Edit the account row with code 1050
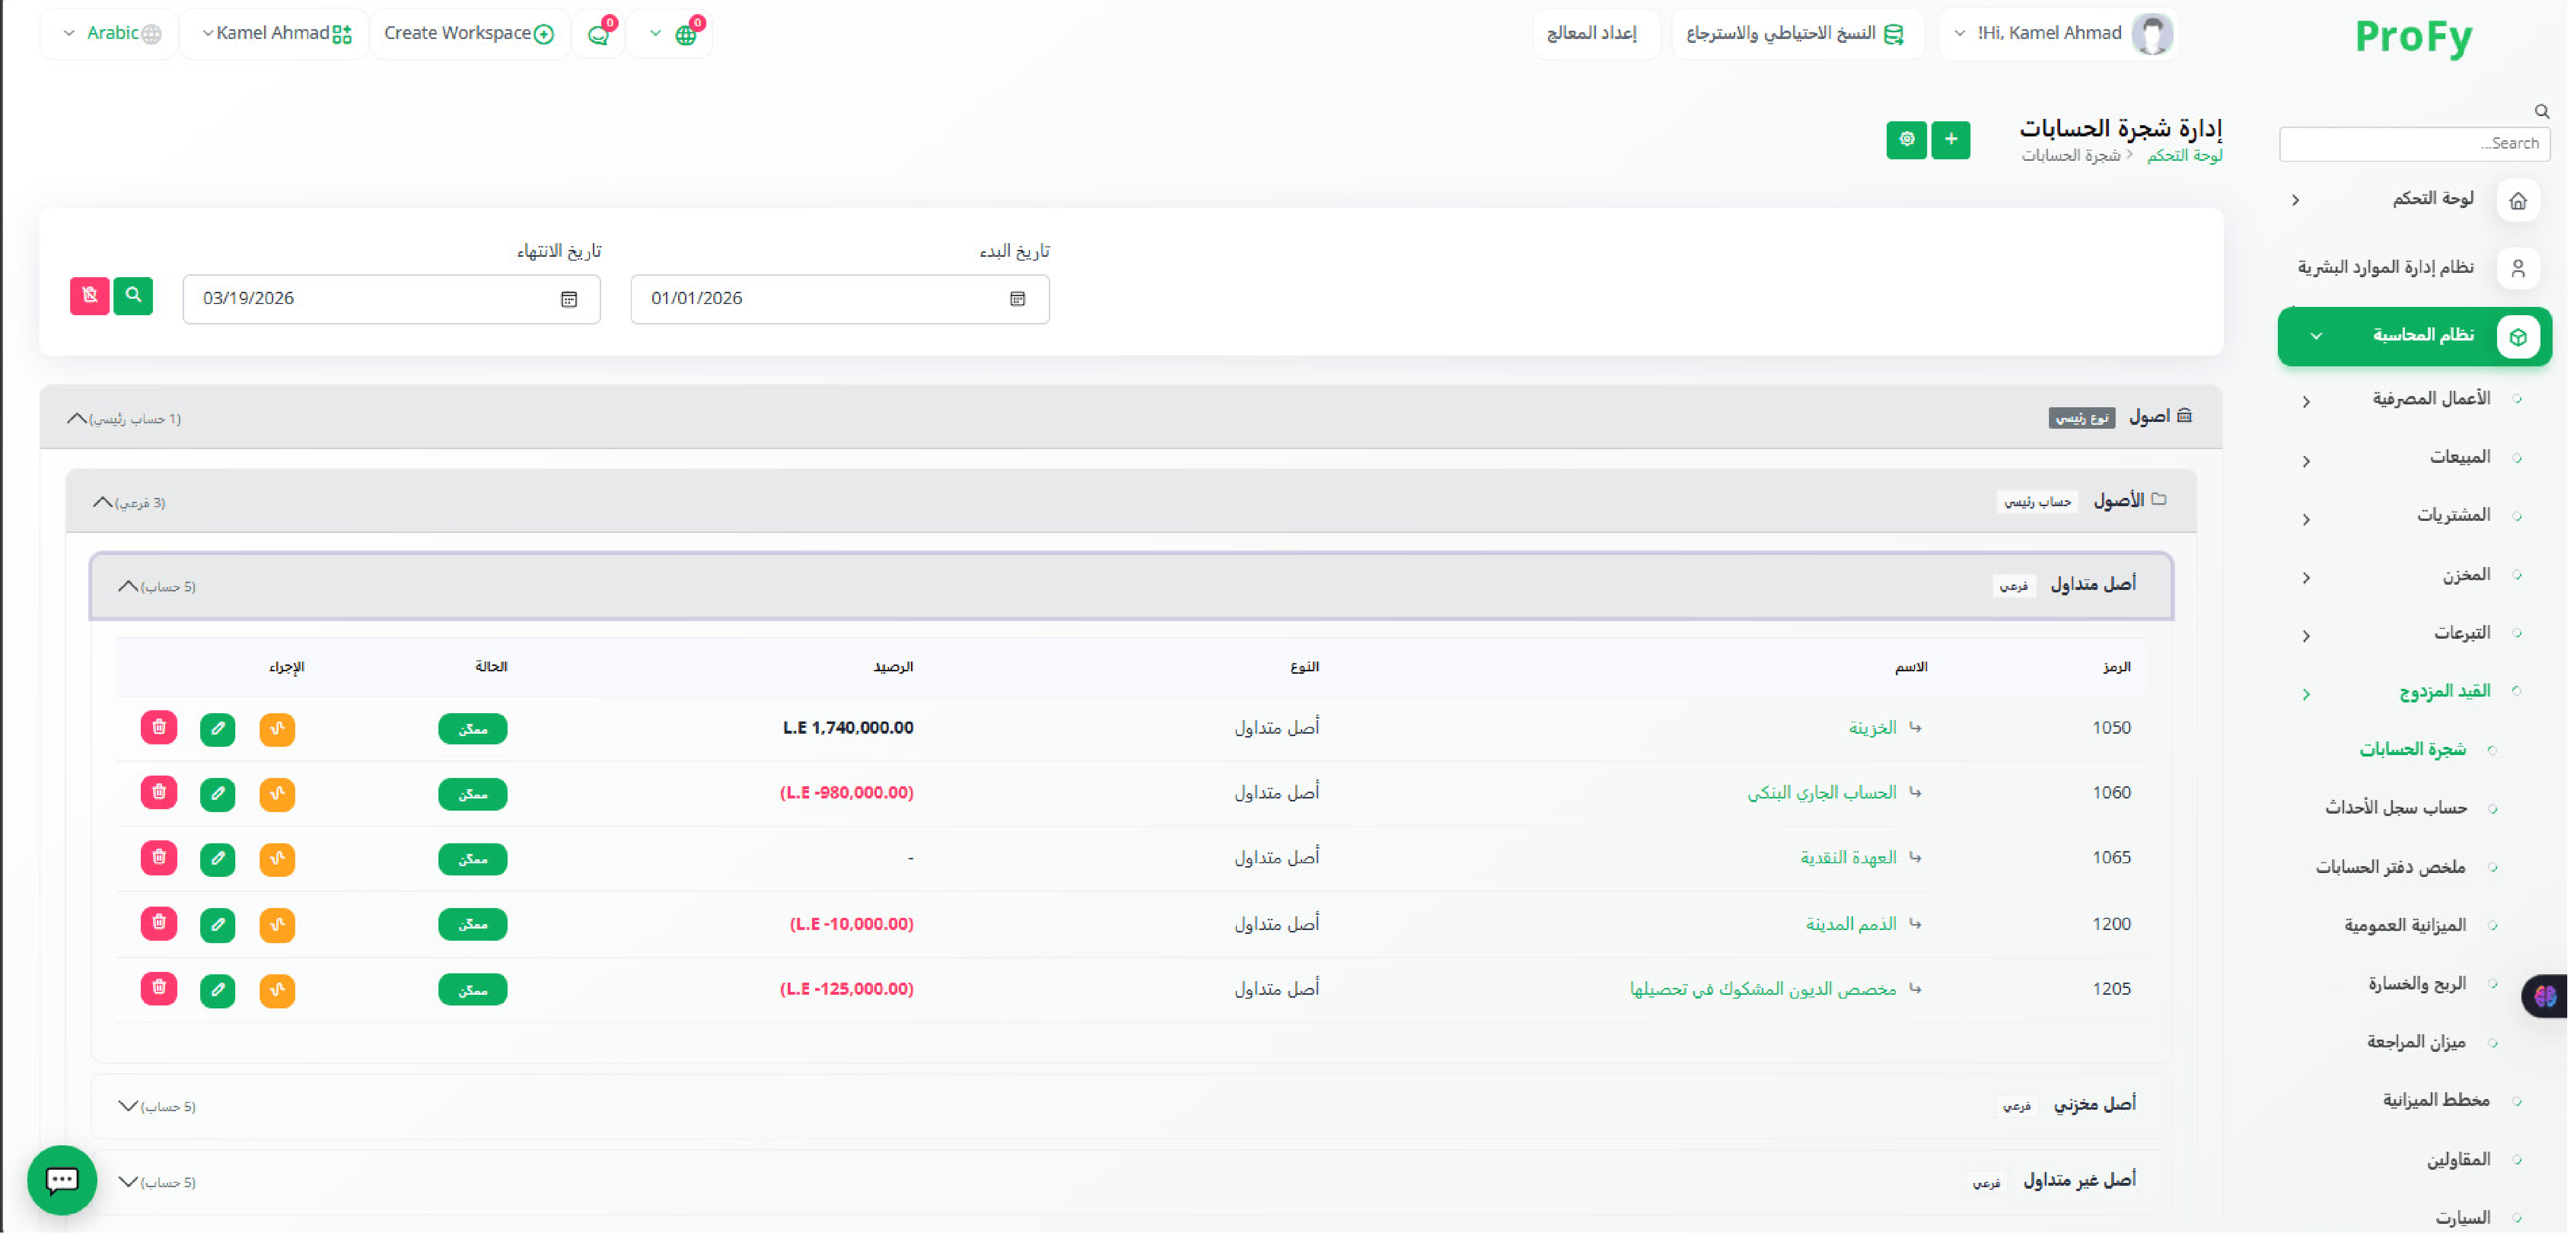The height and width of the screenshot is (1233, 2576). [218, 729]
